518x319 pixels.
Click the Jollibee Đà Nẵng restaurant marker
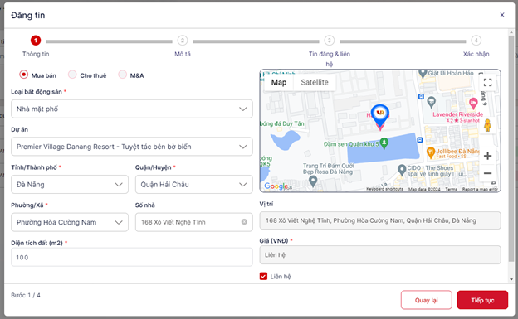click(431, 152)
